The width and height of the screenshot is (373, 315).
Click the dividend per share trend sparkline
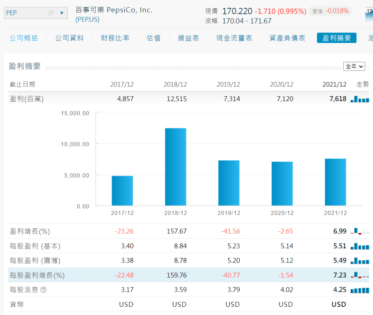coord(360,290)
